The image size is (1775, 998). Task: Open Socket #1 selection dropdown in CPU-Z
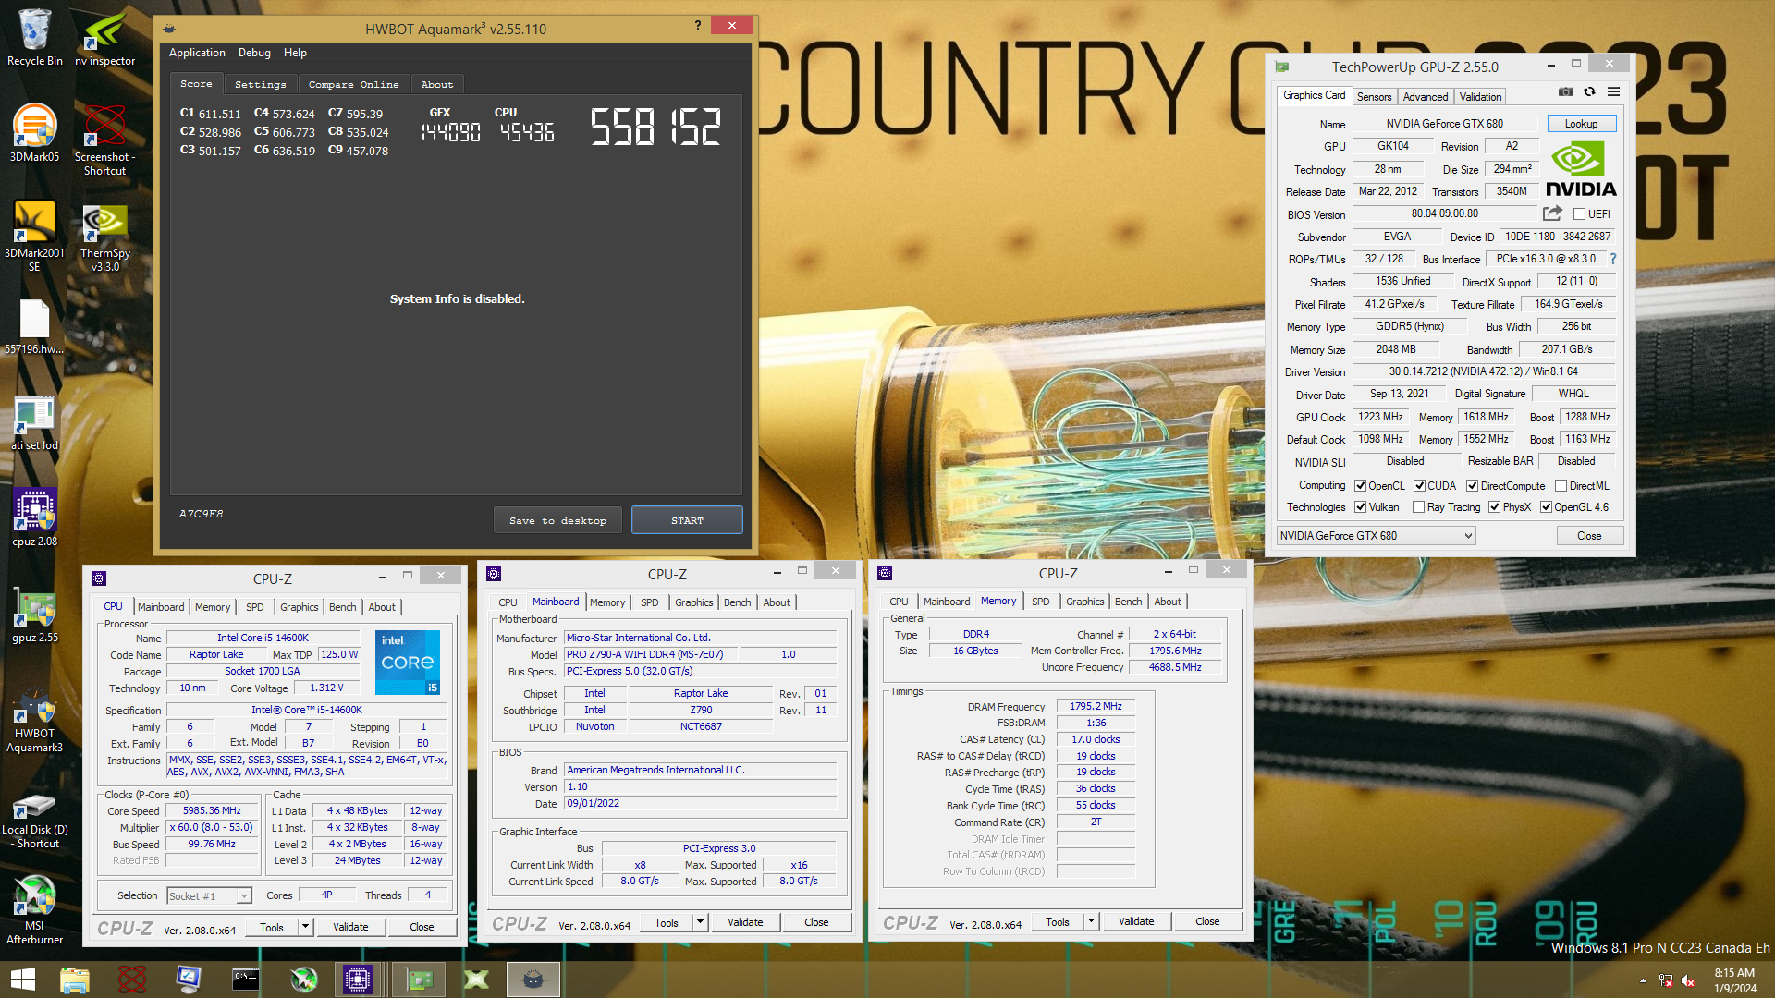[x=209, y=896]
